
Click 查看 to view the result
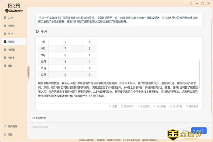pyautogui.click(x=113, y=106)
